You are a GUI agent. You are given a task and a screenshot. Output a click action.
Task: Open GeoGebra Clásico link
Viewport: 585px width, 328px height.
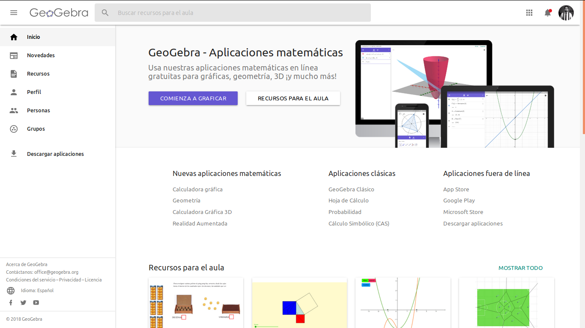tap(351, 189)
